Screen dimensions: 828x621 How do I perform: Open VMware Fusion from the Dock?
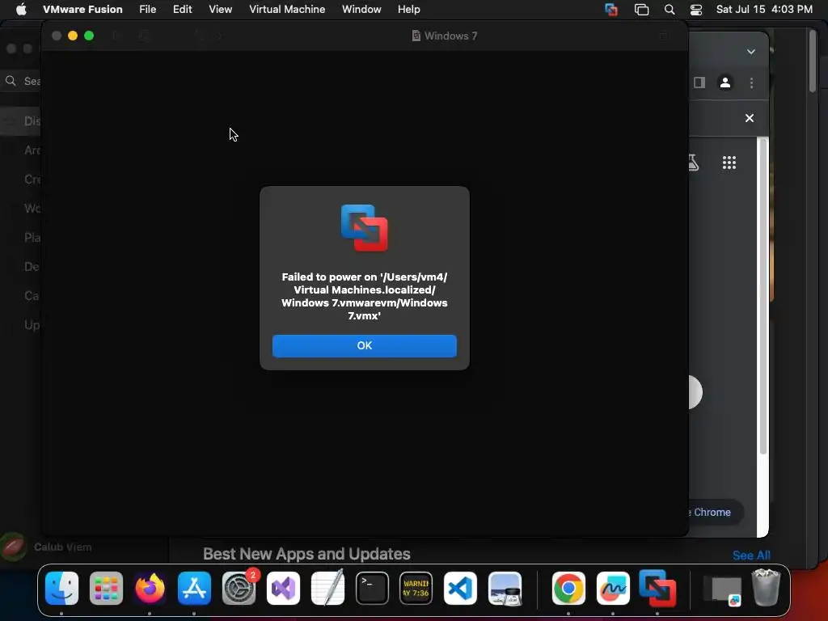[657, 589]
